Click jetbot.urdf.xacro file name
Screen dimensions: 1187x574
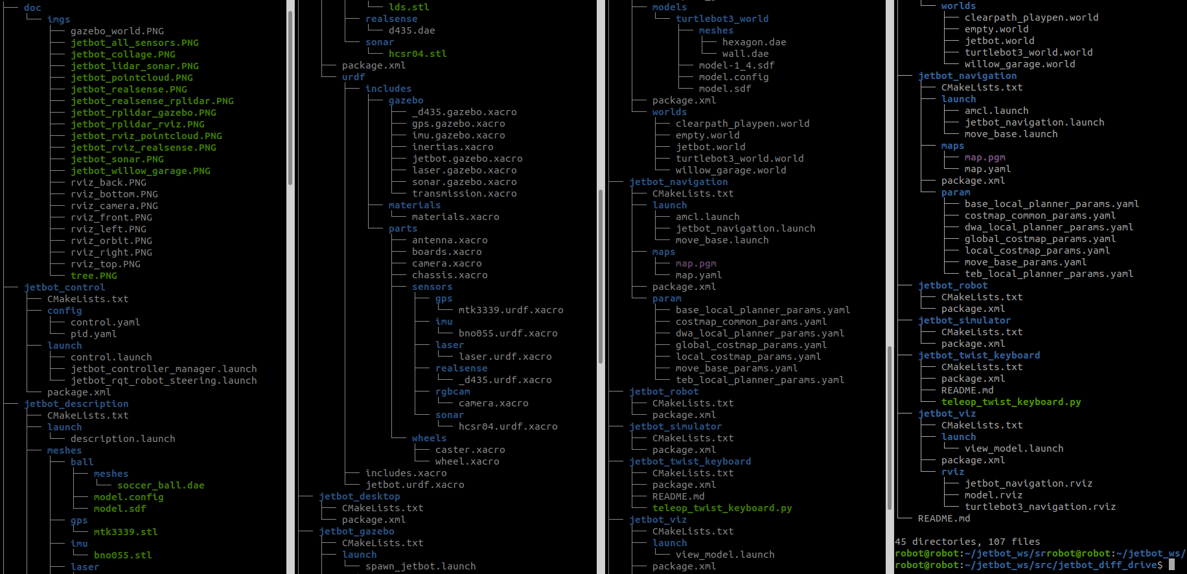click(415, 485)
